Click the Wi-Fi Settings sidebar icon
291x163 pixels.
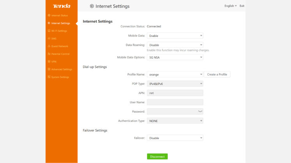click(x=49, y=31)
